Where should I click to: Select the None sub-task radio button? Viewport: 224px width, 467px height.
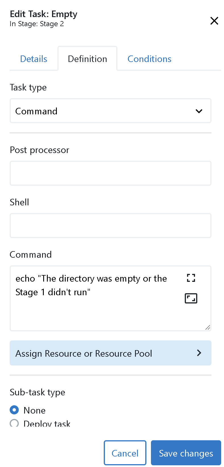tap(14, 410)
